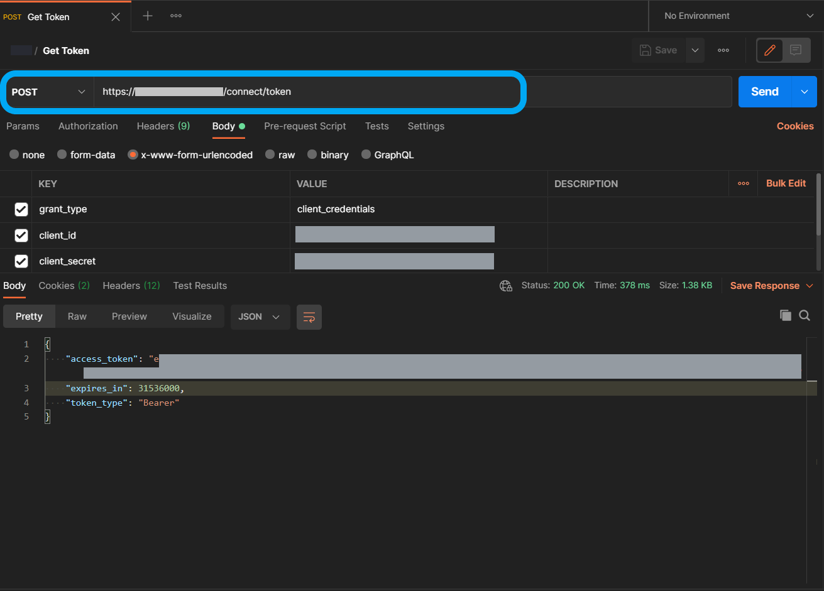
Task: Click Bulk Edit
Action: [x=786, y=183]
